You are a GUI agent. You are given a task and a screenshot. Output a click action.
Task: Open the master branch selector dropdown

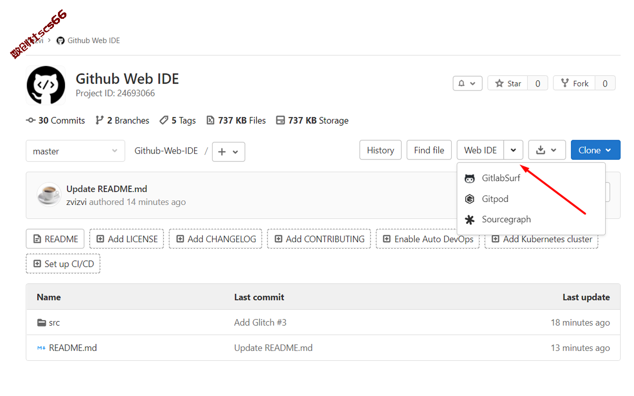coord(75,151)
